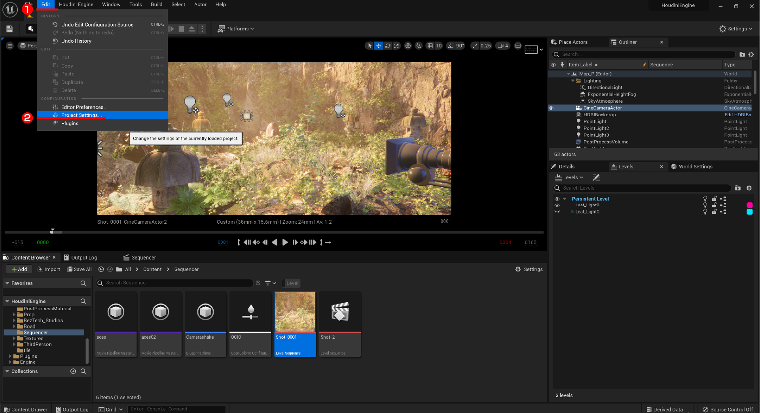Switch to the Output Log tab
This screenshot has width=760, height=413.
point(84,257)
